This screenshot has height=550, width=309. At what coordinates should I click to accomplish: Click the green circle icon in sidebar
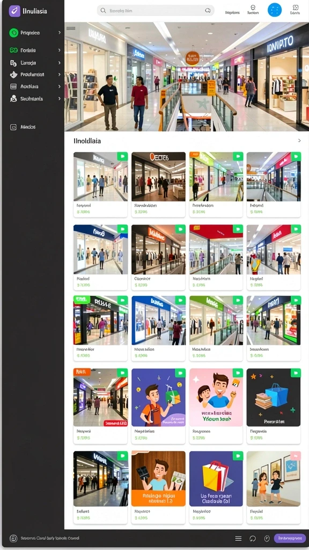tap(13, 33)
